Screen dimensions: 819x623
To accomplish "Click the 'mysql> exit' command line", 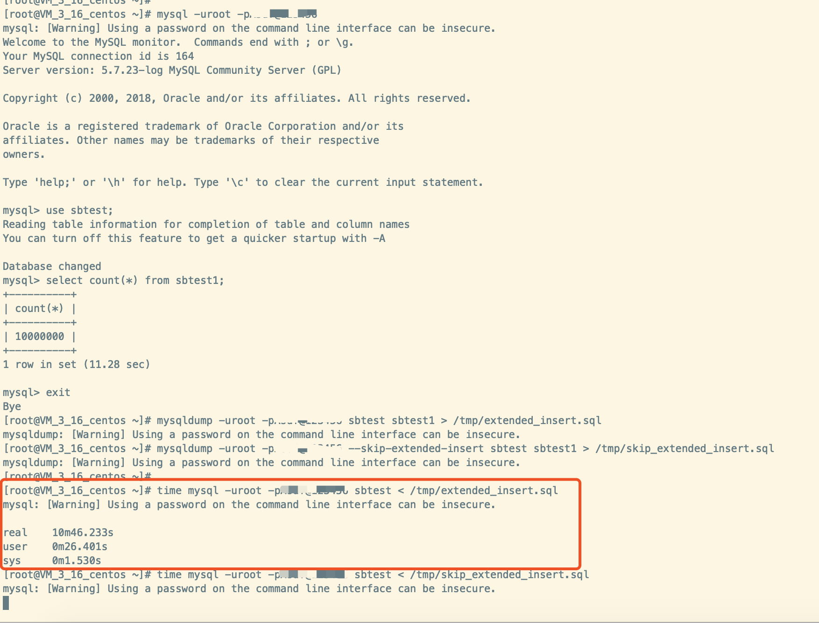I will pyautogui.click(x=36, y=392).
